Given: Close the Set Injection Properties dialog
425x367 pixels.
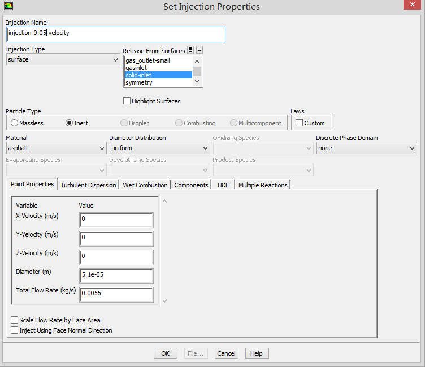Looking at the screenshot, I should tap(413, 6).
